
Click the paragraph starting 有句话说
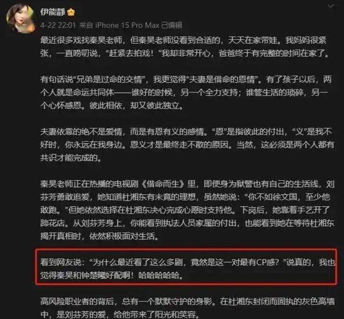pyautogui.click(x=186, y=93)
